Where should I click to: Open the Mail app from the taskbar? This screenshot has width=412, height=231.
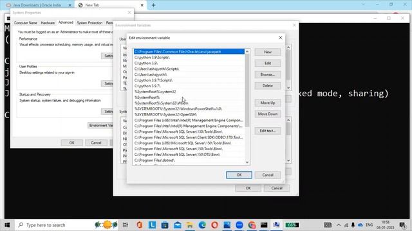pyautogui.click(x=178, y=225)
